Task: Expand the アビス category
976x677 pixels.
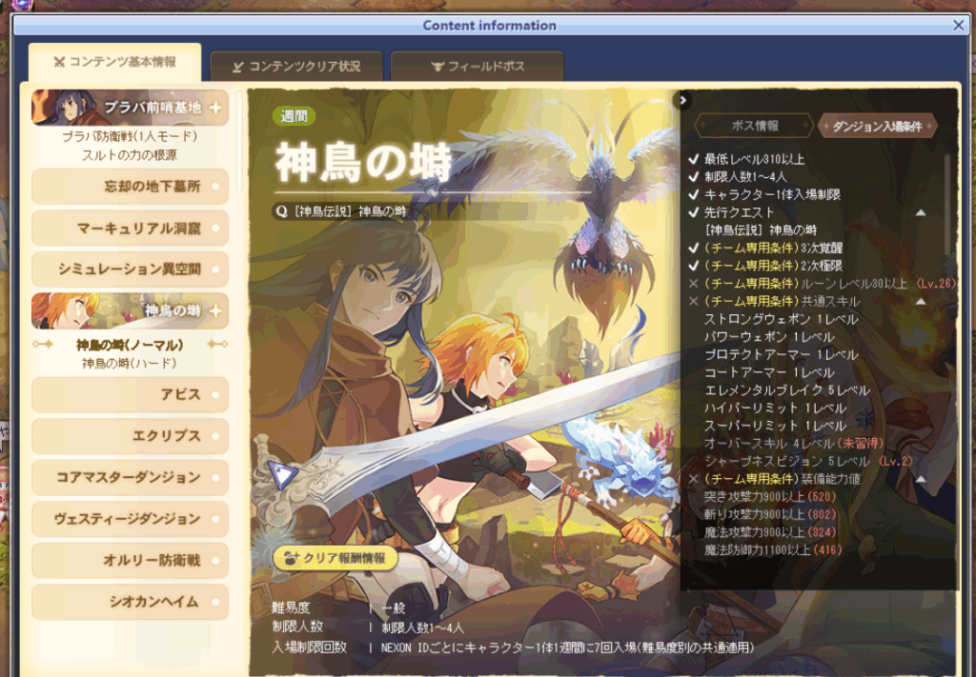Action: (x=130, y=395)
